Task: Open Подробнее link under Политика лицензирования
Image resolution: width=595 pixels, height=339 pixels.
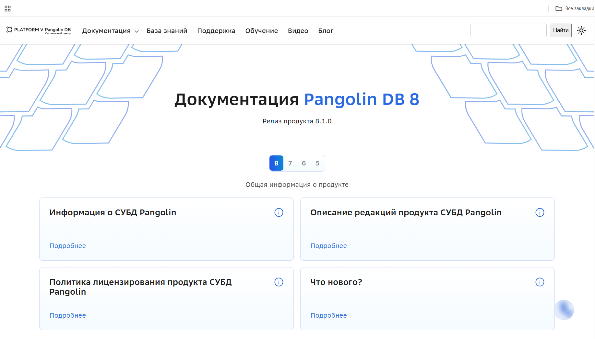Action: 67,315
